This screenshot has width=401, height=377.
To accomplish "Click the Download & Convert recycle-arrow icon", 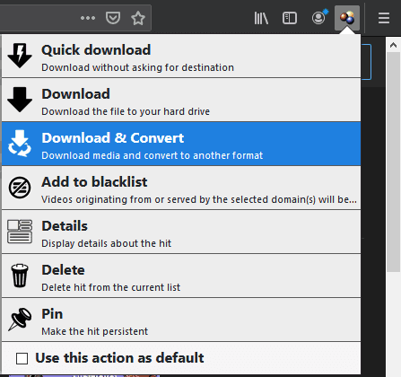I will pyautogui.click(x=20, y=144).
